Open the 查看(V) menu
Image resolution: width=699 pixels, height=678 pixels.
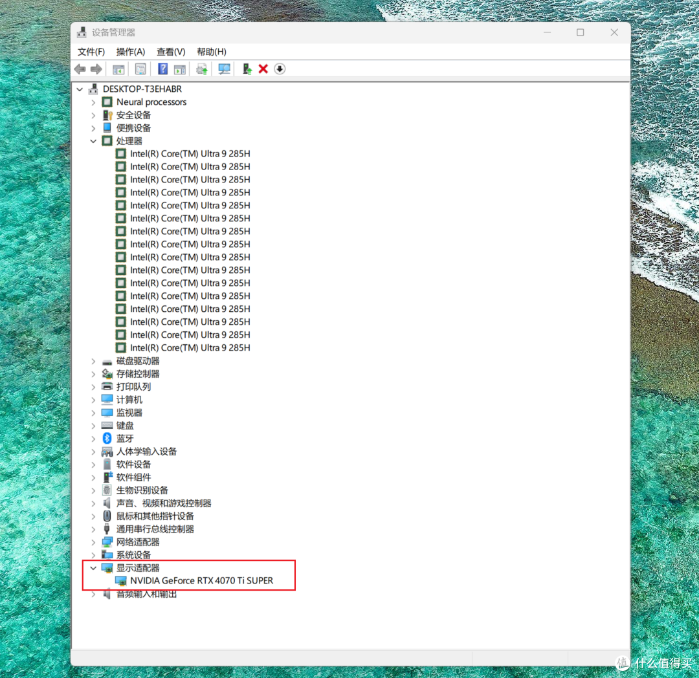(x=171, y=52)
